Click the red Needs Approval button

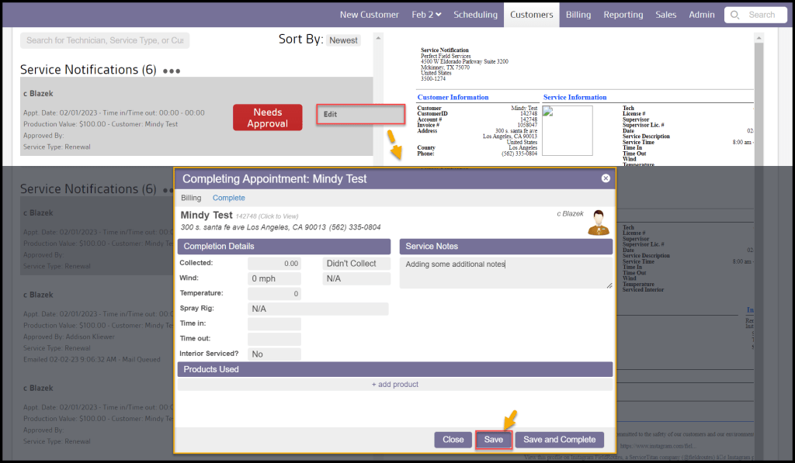[267, 118]
